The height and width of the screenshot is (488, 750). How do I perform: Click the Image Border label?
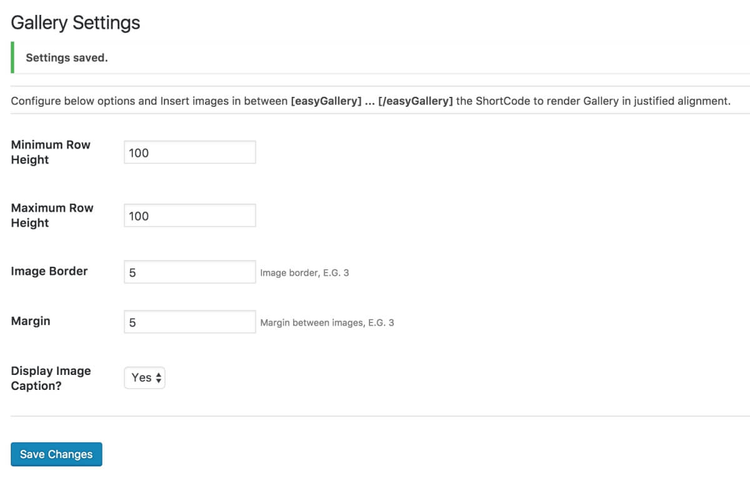click(49, 271)
